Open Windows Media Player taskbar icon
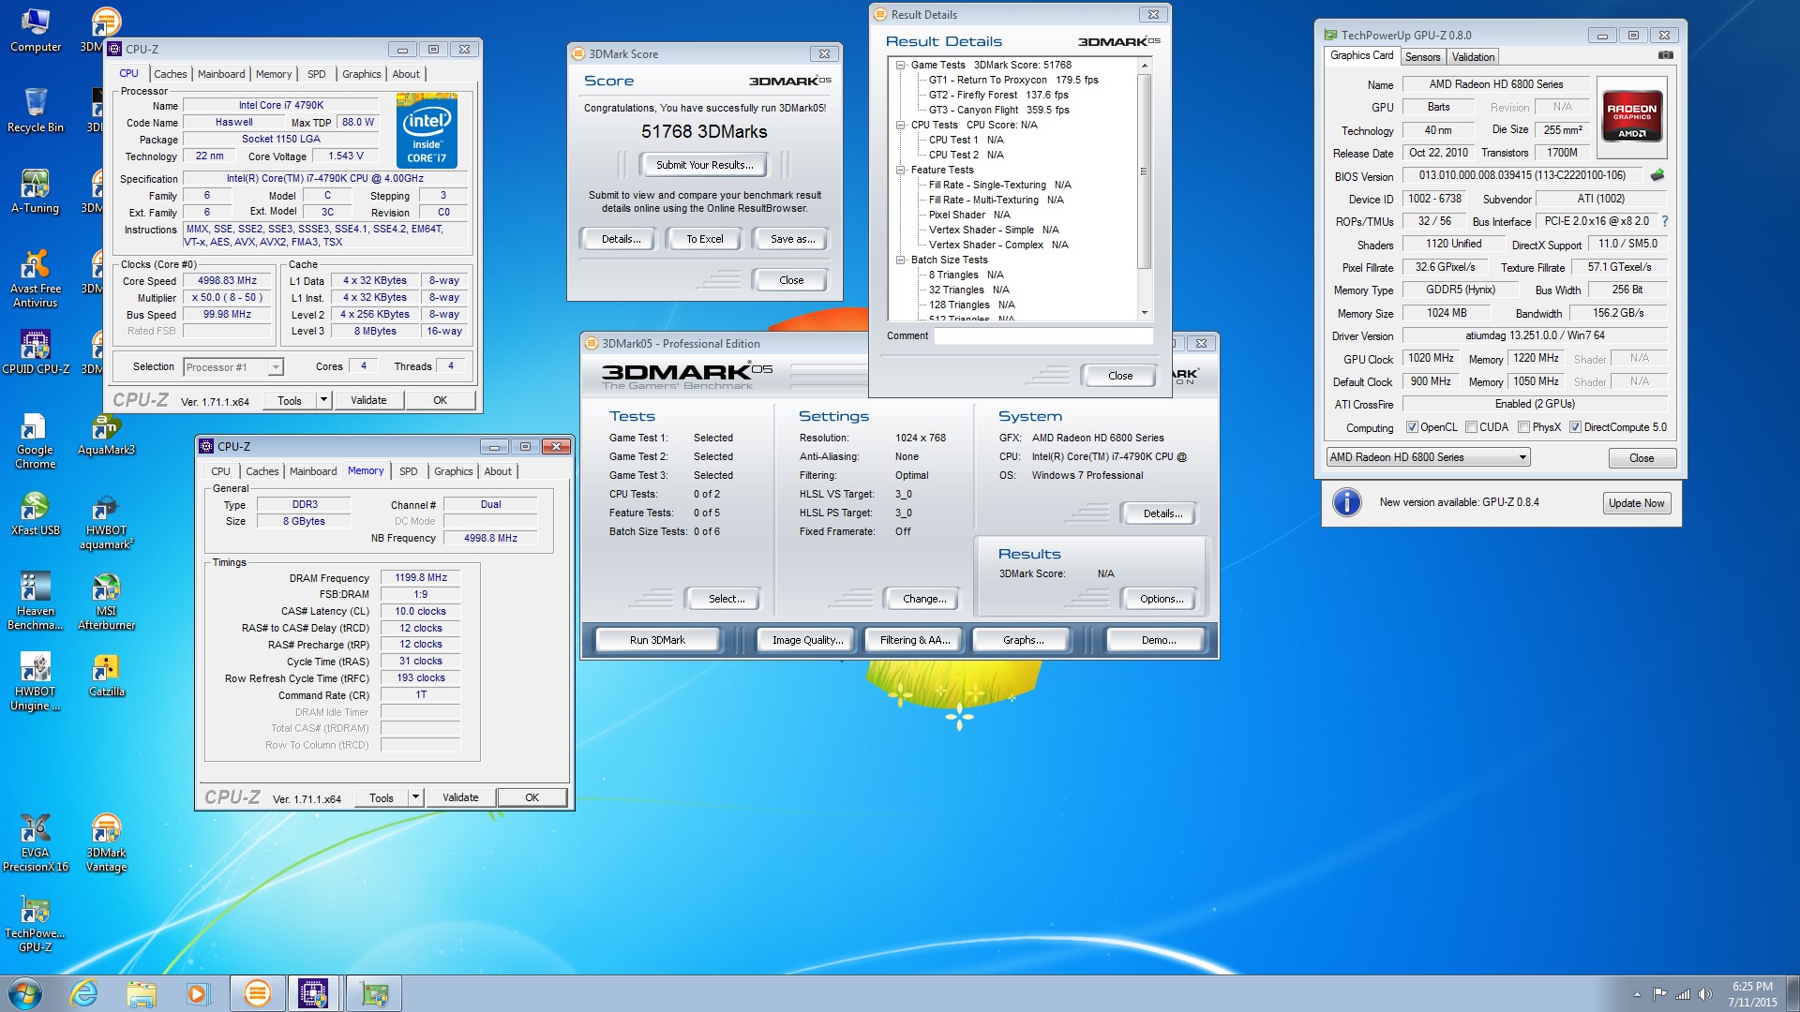This screenshot has width=1800, height=1012. click(198, 993)
